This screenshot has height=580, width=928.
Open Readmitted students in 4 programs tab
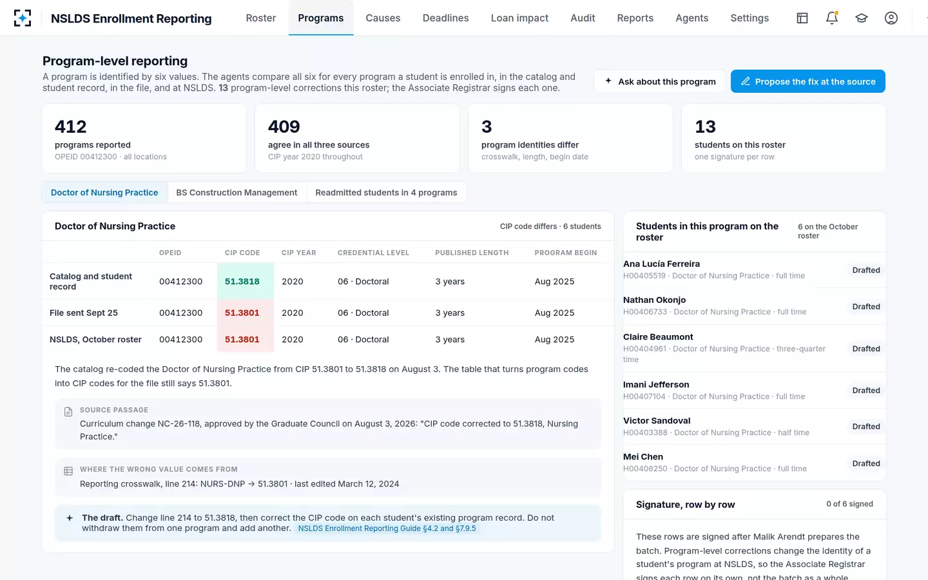point(386,193)
